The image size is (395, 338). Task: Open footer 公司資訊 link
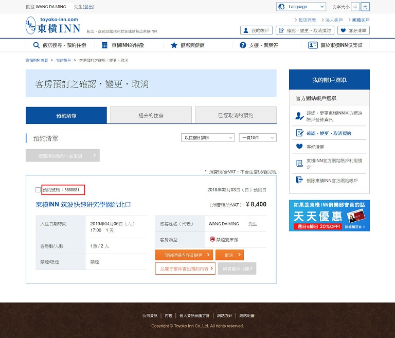tap(150, 315)
